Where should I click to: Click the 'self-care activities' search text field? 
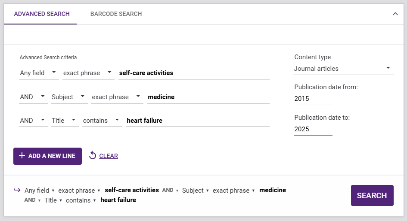pyautogui.click(x=194, y=73)
